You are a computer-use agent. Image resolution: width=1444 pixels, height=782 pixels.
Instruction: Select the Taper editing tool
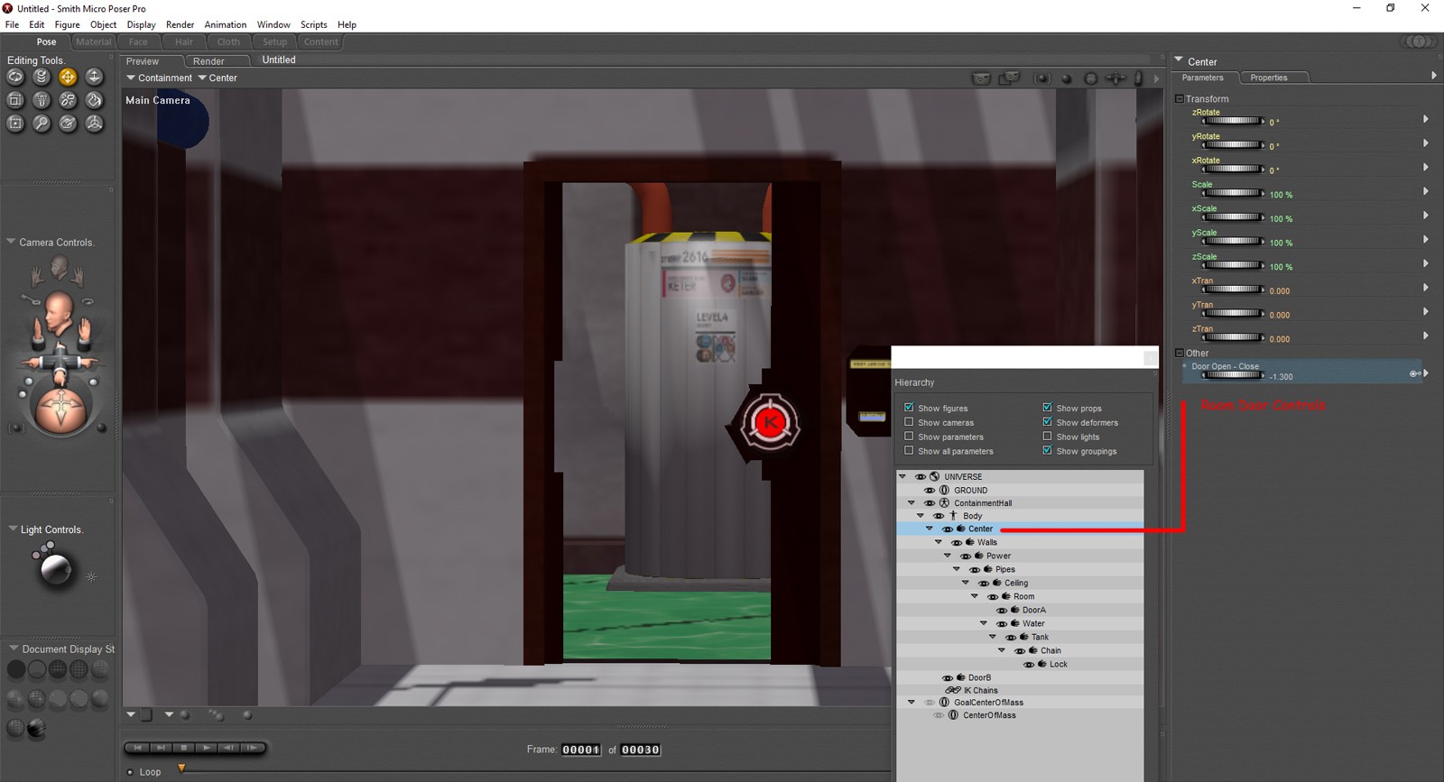[x=42, y=100]
